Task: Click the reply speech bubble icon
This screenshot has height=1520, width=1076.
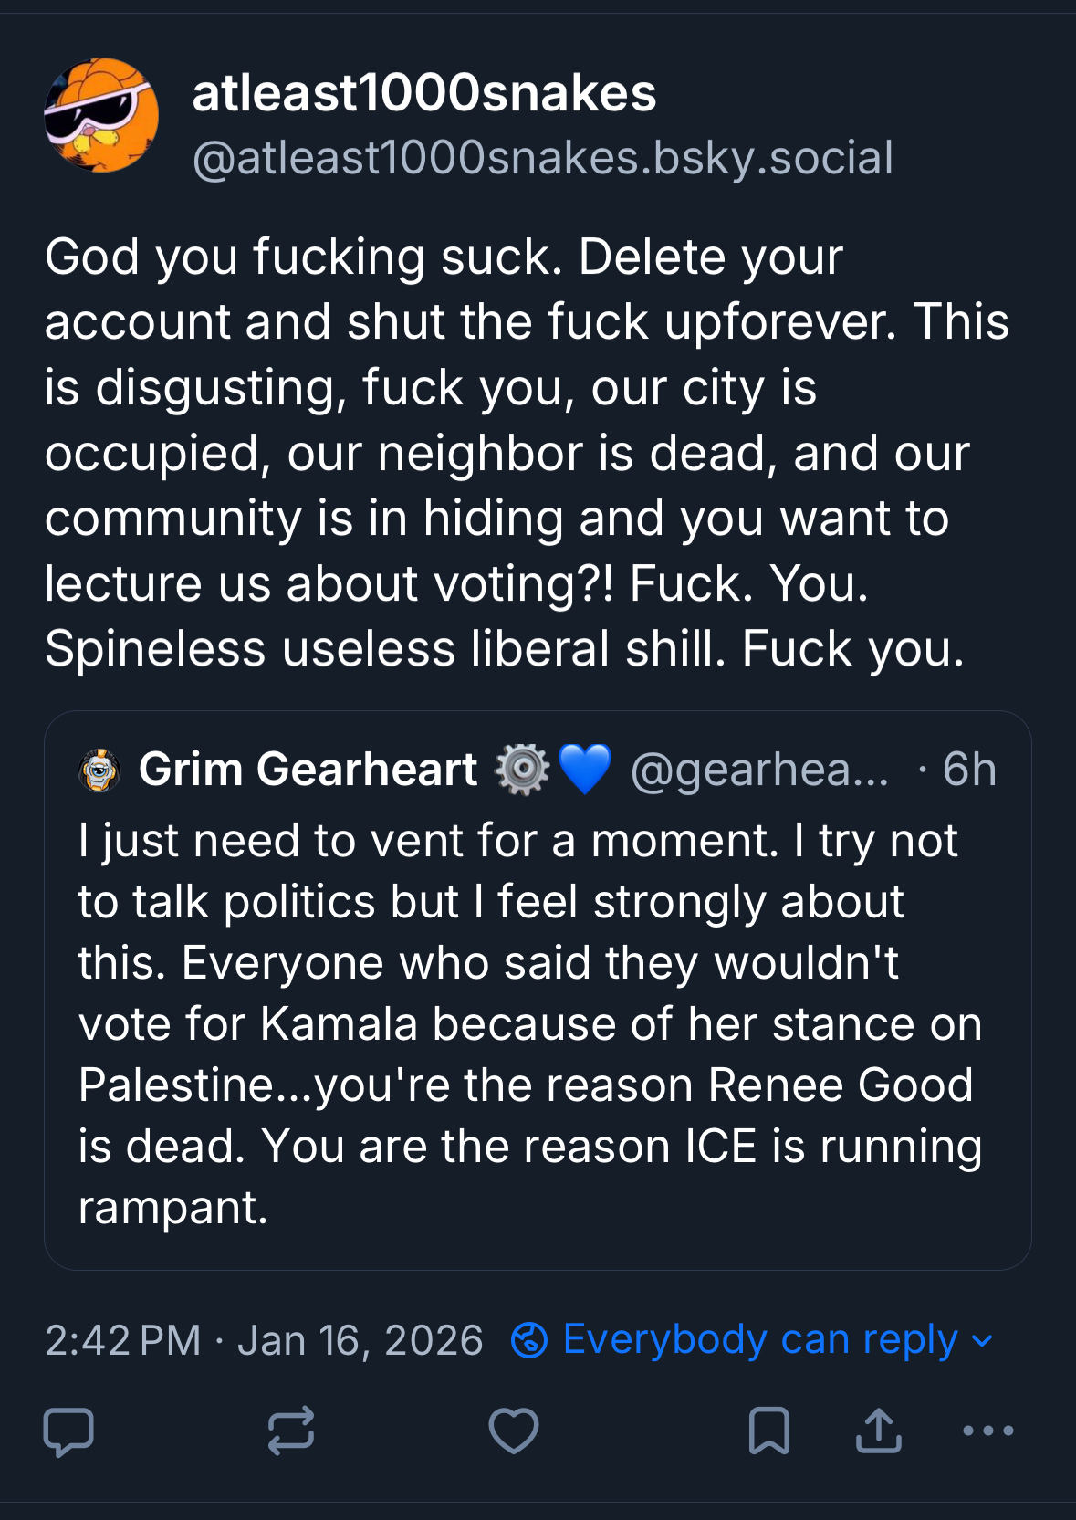Action: 68,1431
